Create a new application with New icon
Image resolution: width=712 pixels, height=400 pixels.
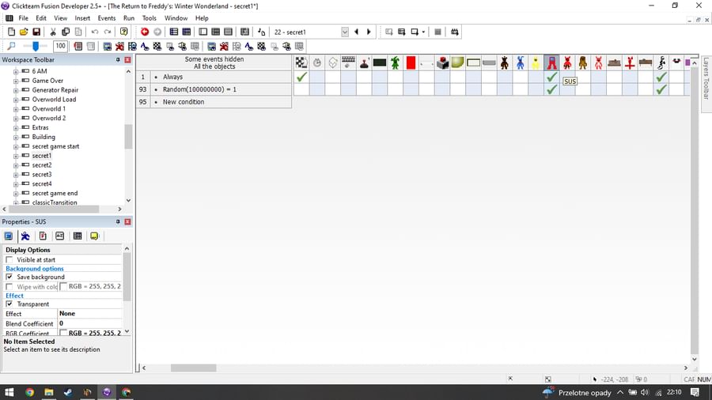point(11,32)
